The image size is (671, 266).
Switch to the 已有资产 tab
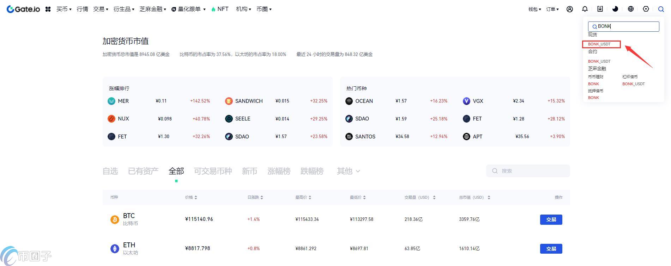pyautogui.click(x=143, y=171)
